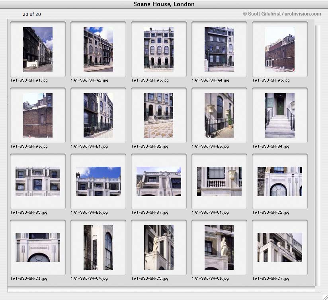
Task: Click the filename 1A1-SSJ-SH-A3.jpg
Action: (x=150, y=80)
